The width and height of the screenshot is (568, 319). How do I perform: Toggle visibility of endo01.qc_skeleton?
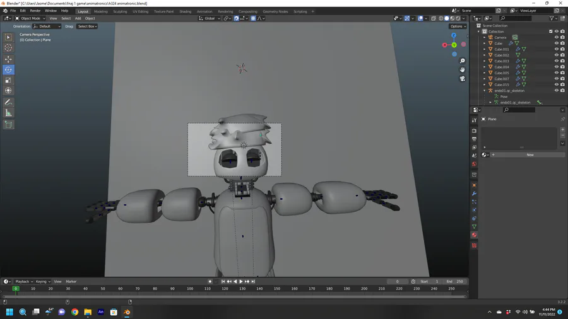coord(557,90)
